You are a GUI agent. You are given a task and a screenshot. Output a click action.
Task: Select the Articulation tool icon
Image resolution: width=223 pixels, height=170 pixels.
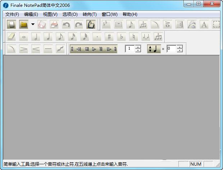click(168, 24)
